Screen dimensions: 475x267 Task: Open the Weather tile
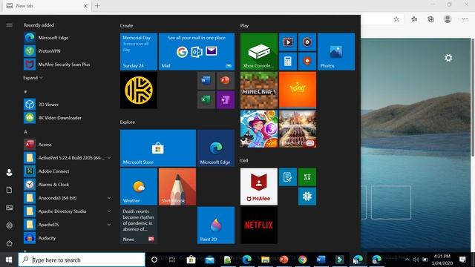point(139,186)
